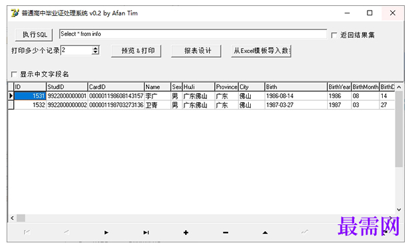Screen dimensions: 412x247
Task: Select BirthMonth cell 03
Action: (366, 105)
